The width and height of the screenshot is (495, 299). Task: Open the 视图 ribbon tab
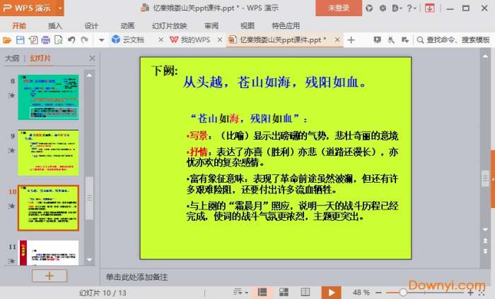click(248, 25)
